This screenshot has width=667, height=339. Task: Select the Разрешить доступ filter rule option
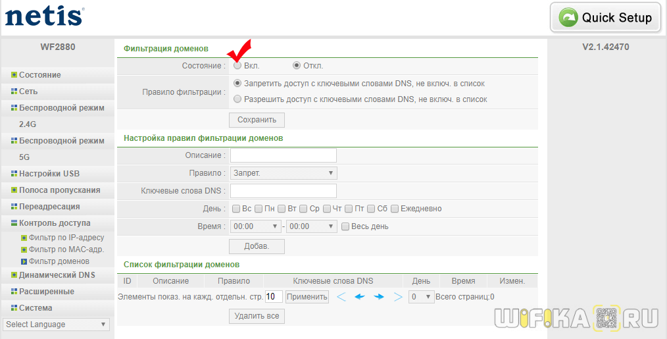(x=237, y=99)
